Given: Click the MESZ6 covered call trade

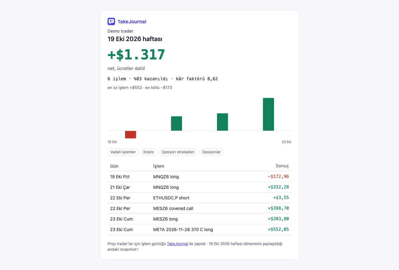Looking at the screenshot, I should (173, 208).
